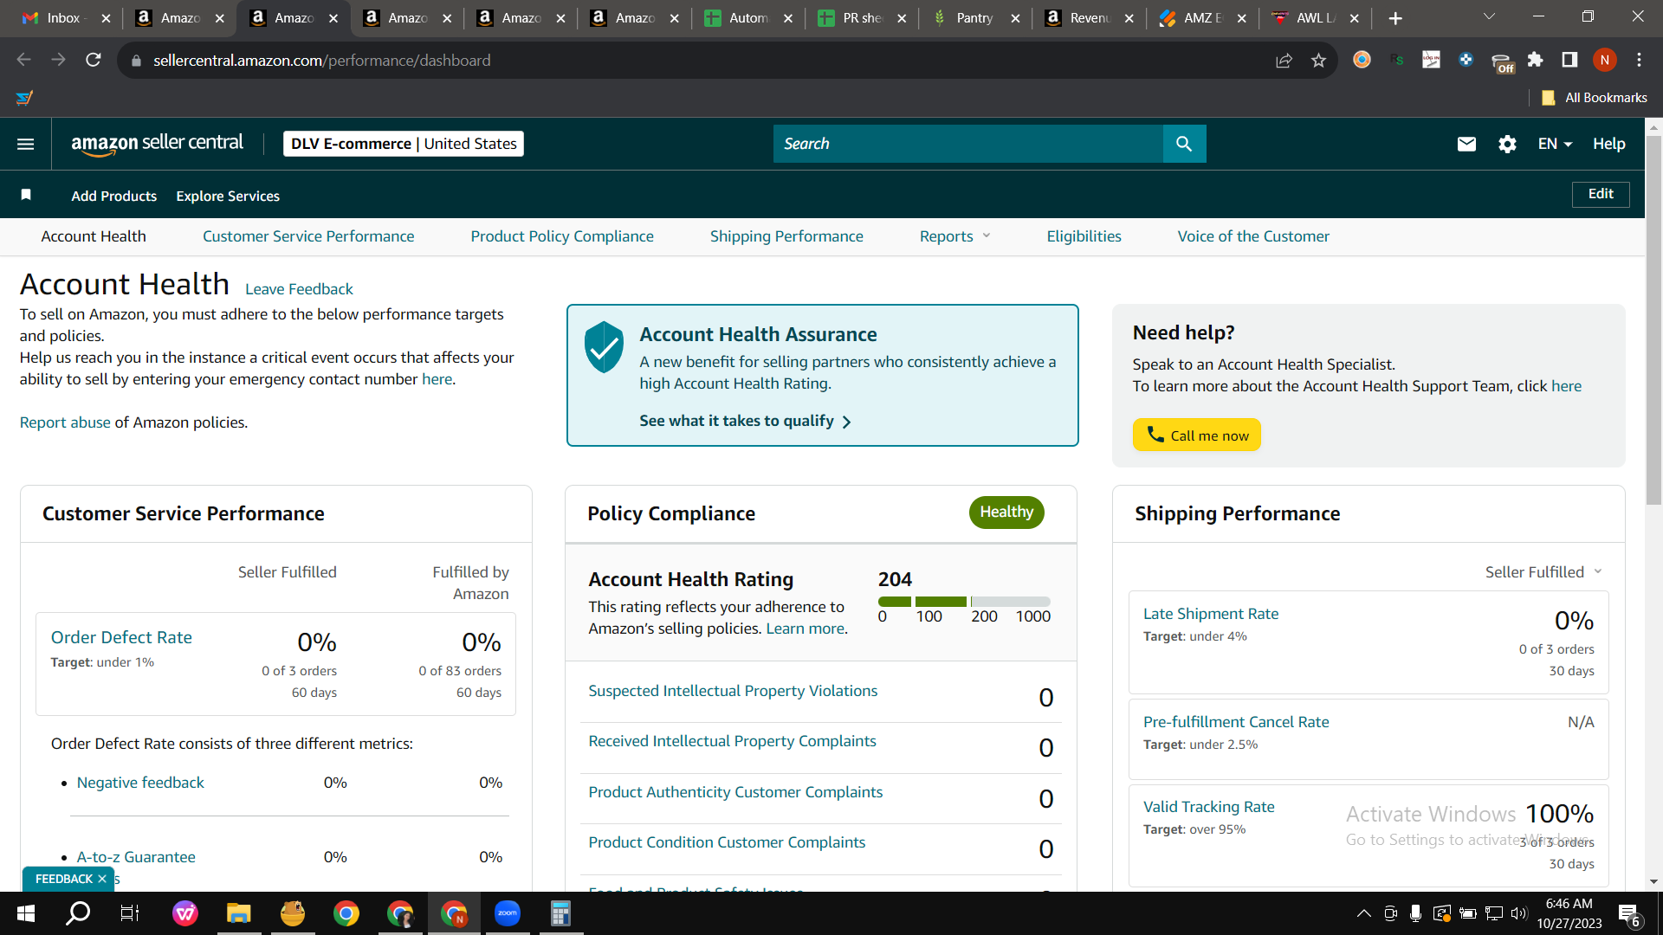Click the Edit button
The width and height of the screenshot is (1663, 935).
pyautogui.click(x=1601, y=194)
